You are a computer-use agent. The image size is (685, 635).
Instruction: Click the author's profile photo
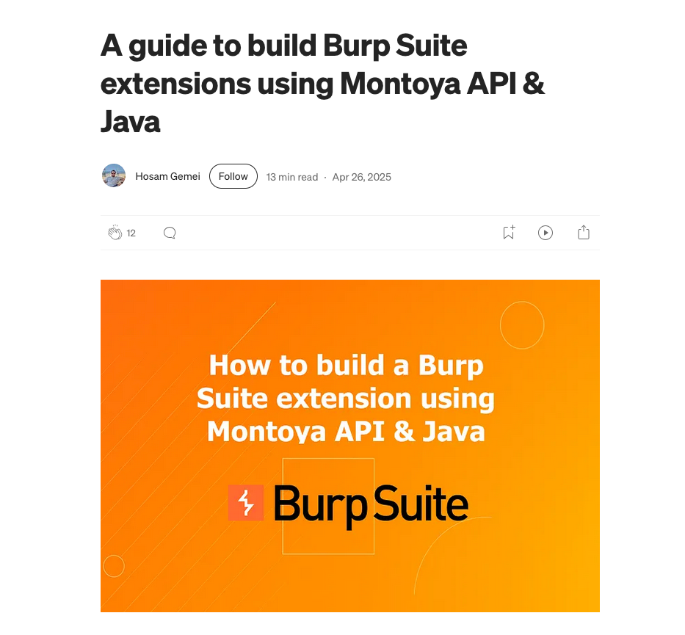113,176
